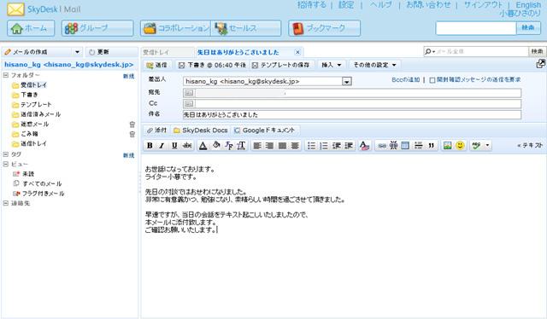The height and width of the screenshot is (319, 547).
Task: Choose a font family
Action: point(228,146)
